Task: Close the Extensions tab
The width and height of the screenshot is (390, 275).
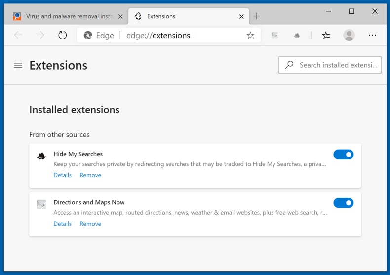Action: [241, 16]
